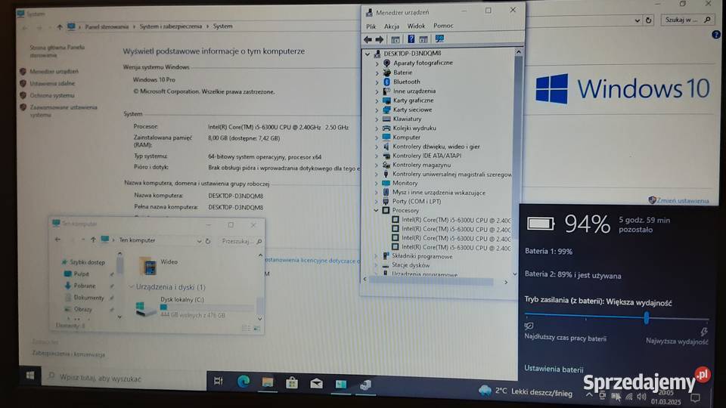Image resolution: width=726 pixels, height=408 pixels.
Task: Expand the Baterie node
Action: pyautogui.click(x=377, y=73)
